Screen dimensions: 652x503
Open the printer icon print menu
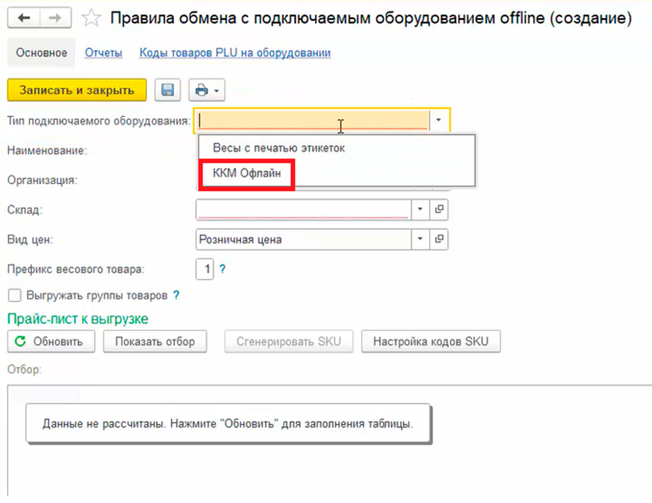point(206,91)
